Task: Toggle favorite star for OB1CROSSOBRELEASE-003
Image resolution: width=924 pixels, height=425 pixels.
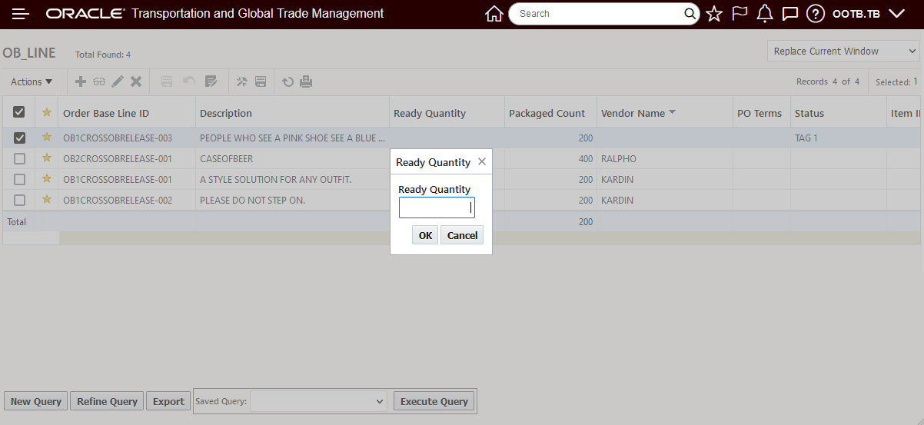Action: coord(47,138)
